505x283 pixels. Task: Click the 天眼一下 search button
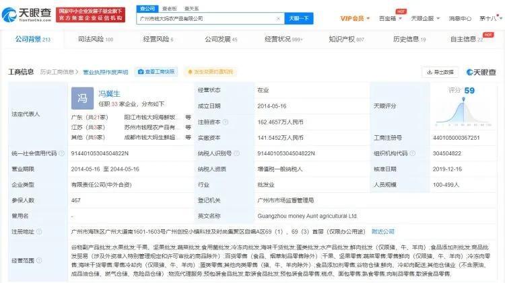click(x=299, y=19)
